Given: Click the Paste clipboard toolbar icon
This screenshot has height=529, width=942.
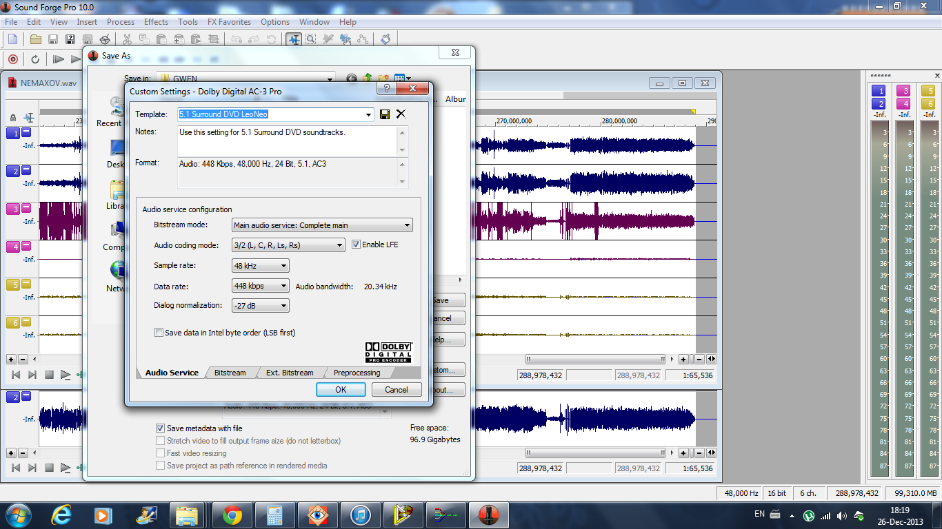Looking at the screenshot, I should pos(161,39).
